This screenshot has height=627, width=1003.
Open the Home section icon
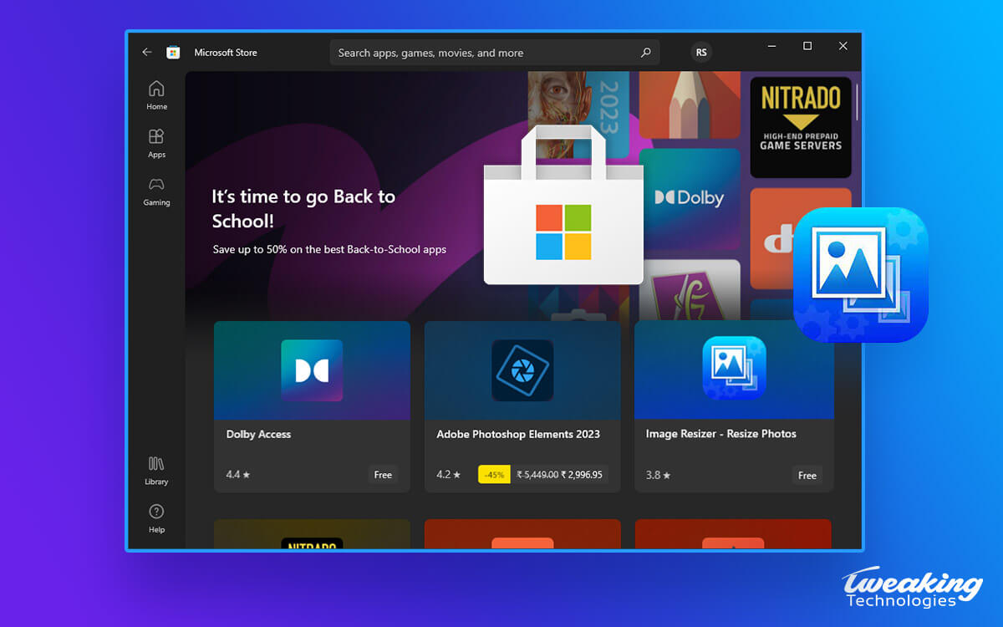156,89
